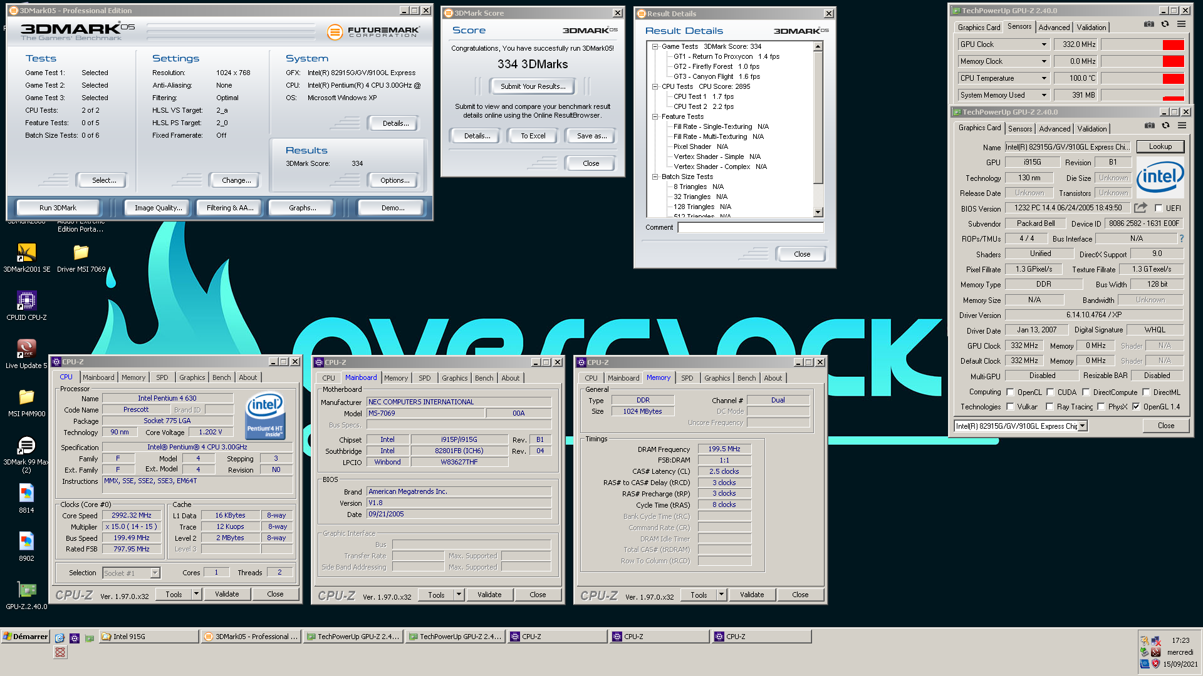
Task: Select GPU-Z.2.40.0 desktop icon
Action: click(26, 595)
